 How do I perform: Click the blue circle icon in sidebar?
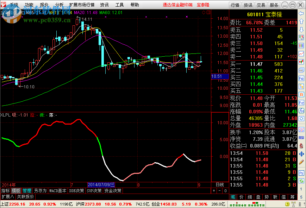coord(301,119)
